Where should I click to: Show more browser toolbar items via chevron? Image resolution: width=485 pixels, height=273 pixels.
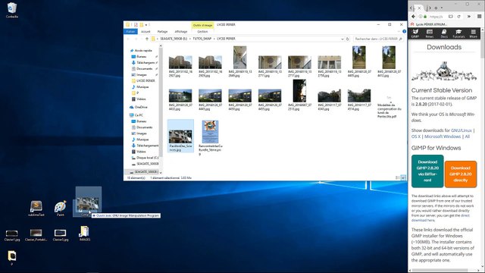[x=469, y=17]
